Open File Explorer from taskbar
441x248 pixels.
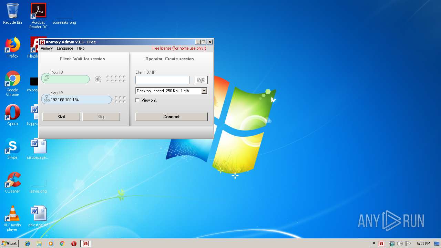[x=39, y=244]
